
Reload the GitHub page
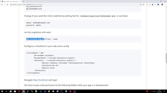(8, 5)
